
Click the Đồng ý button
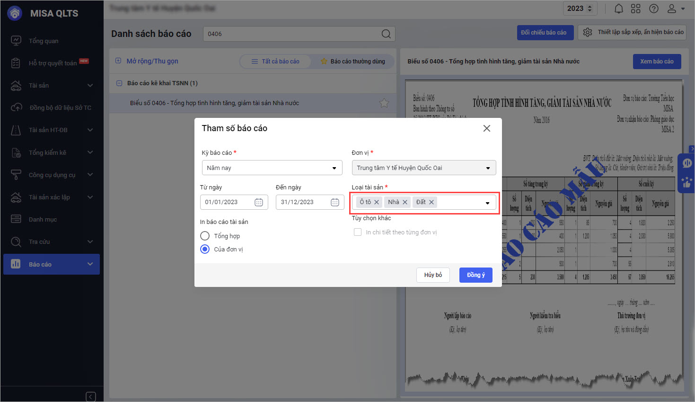pos(476,275)
